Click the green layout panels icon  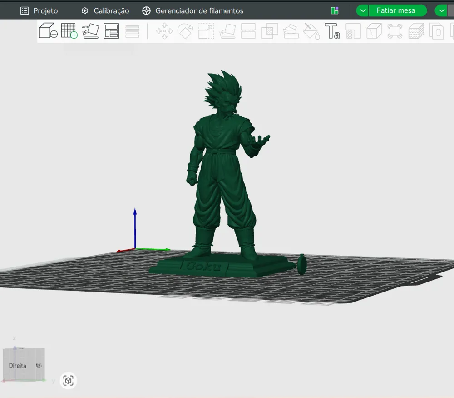[x=335, y=11]
